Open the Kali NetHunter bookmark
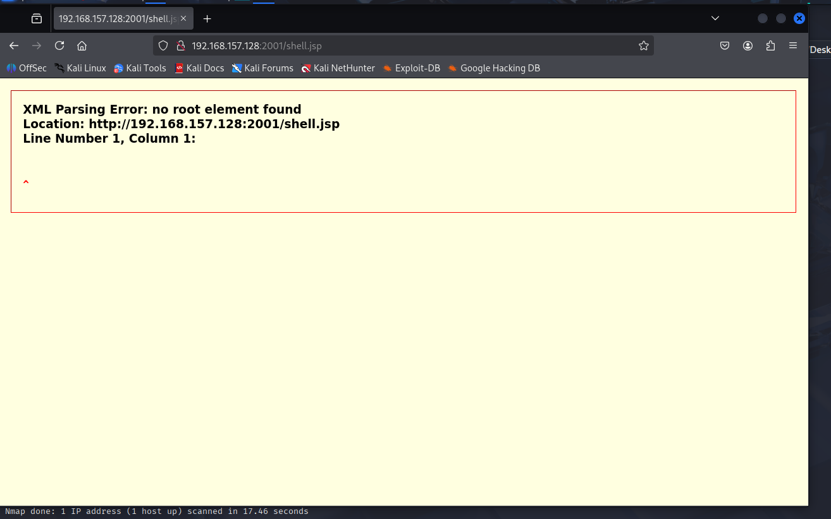Screen dimensions: 831x519 pos(338,68)
